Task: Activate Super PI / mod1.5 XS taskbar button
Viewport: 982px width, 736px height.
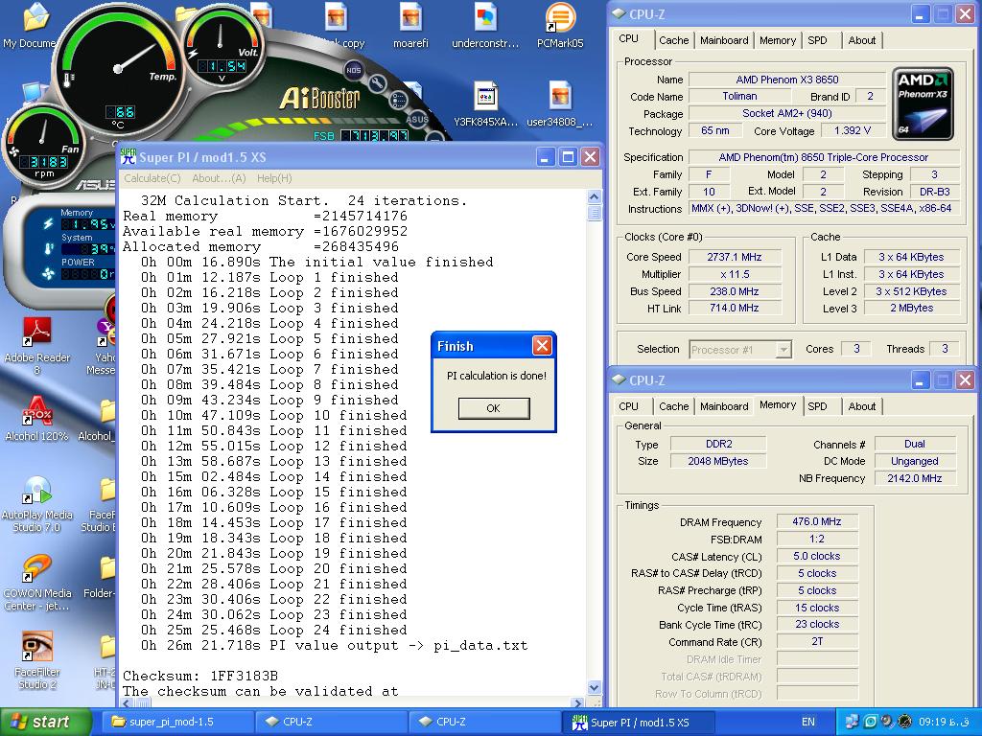Action: (x=639, y=723)
